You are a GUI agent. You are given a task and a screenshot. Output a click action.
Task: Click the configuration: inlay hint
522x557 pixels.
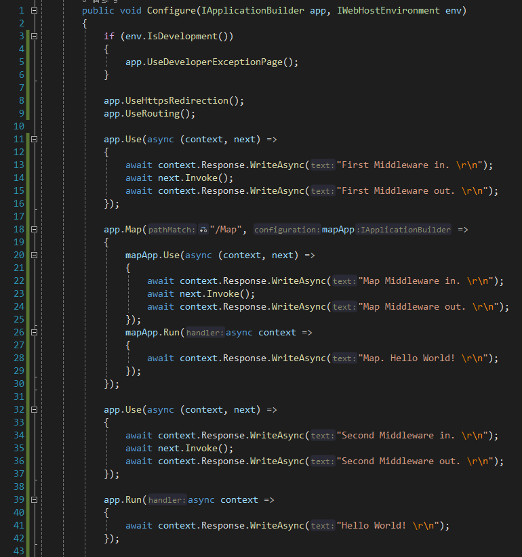[287, 230]
